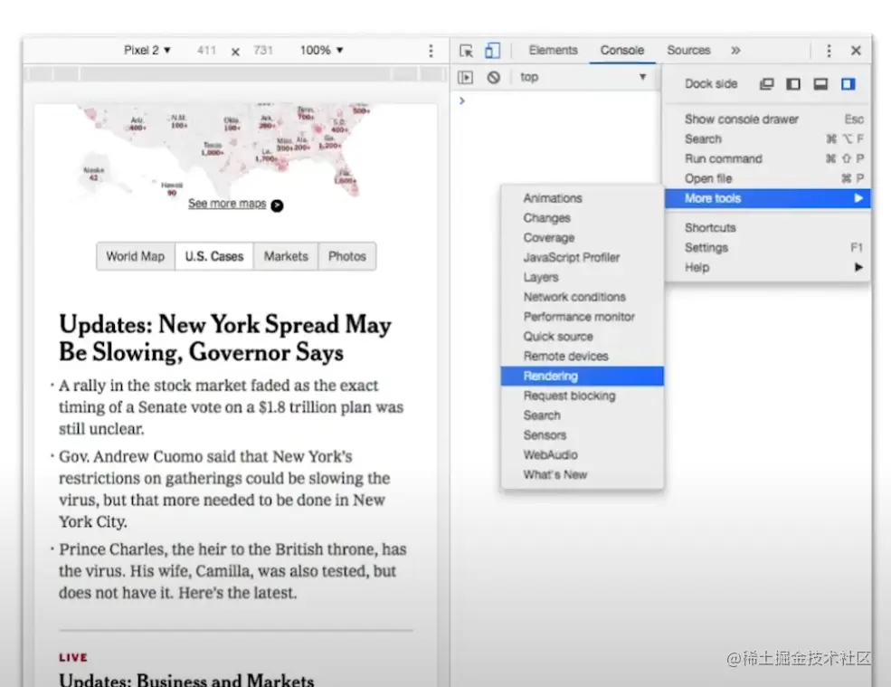Image resolution: width=891 pixels, height=687 pixels.
Task: Click the U.S. Cases button
Action: (214, 256)
